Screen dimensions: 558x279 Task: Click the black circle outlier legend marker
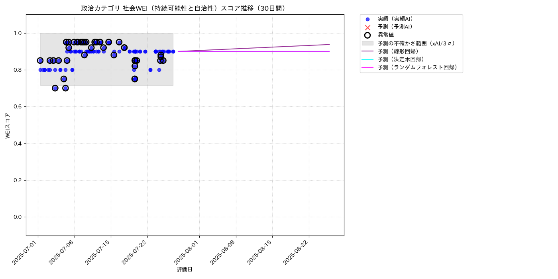(367, 35)
